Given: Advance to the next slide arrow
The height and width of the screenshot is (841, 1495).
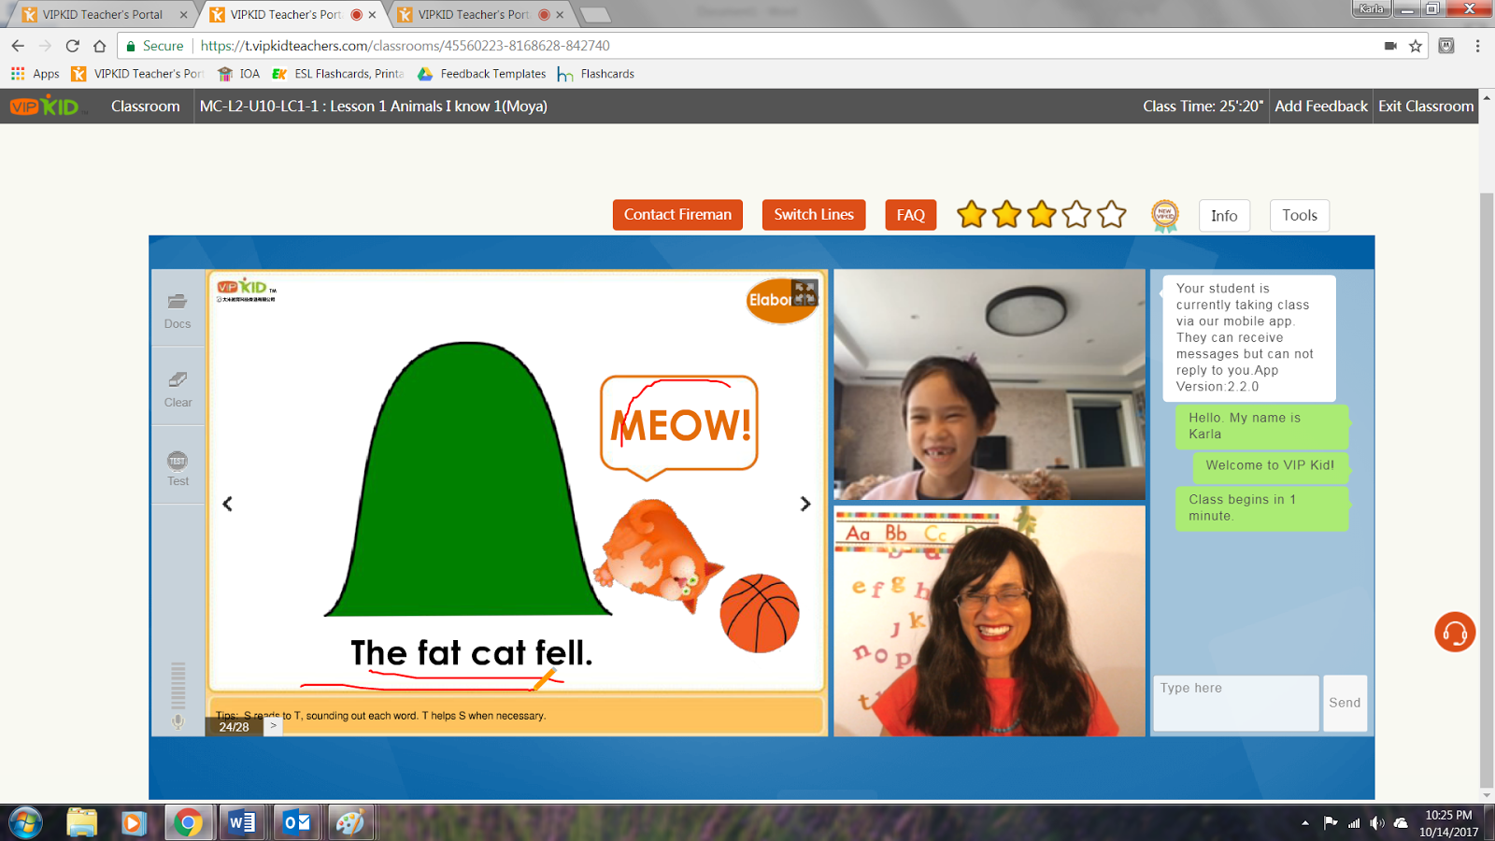Looking at the screenshot, I should pos(805,504).
